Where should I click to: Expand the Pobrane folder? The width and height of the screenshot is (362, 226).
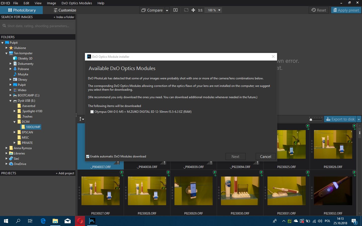(x=11, y=69)
